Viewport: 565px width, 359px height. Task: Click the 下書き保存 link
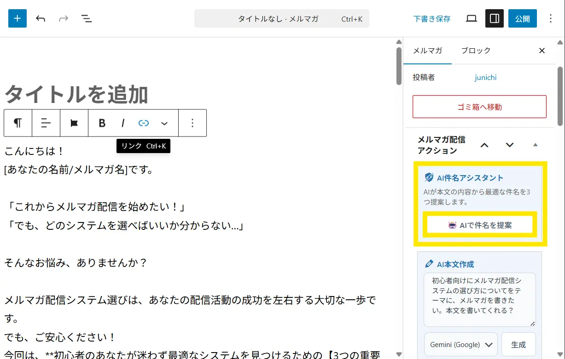[x=432, y=19]
